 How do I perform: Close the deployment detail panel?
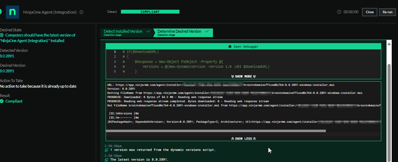click(369, 12)
